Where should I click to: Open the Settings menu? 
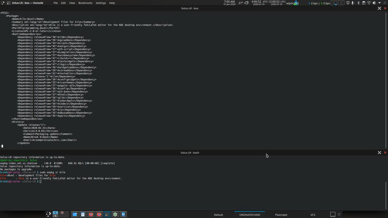coord(100,3)
